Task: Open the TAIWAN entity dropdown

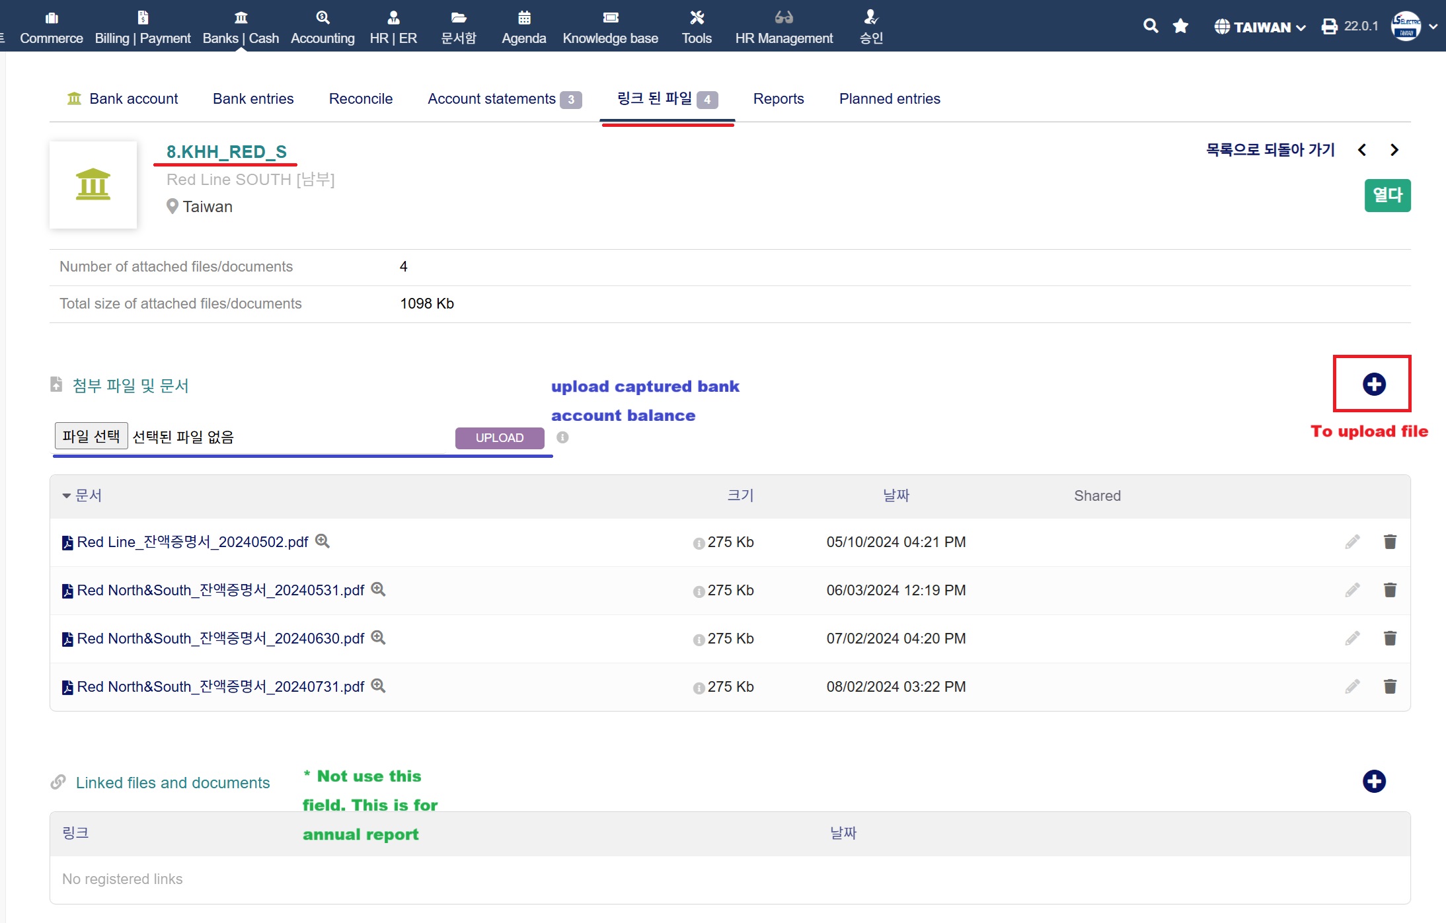Action: coord(1260,26)
